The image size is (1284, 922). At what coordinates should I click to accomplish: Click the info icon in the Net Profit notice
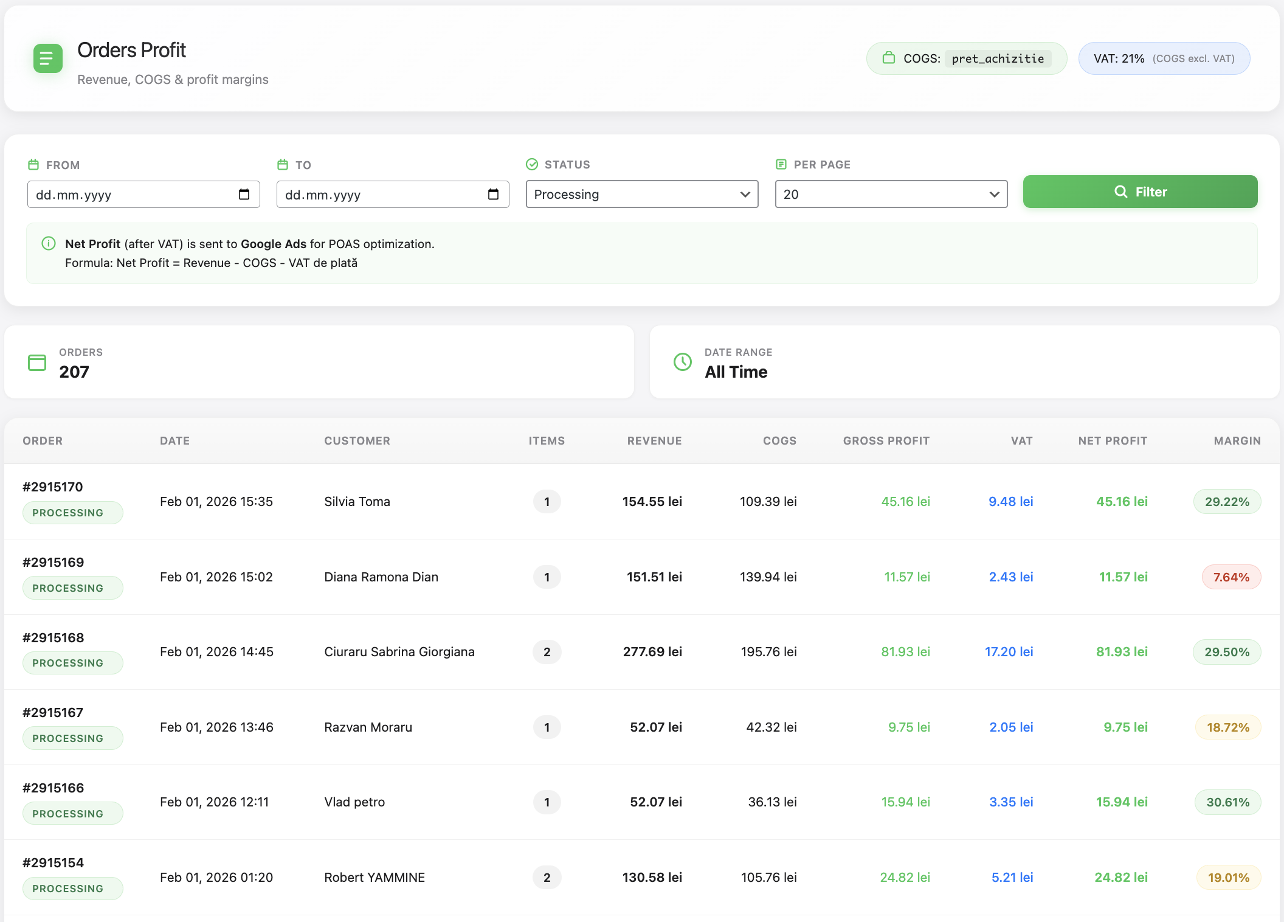(x=48, y=244)
